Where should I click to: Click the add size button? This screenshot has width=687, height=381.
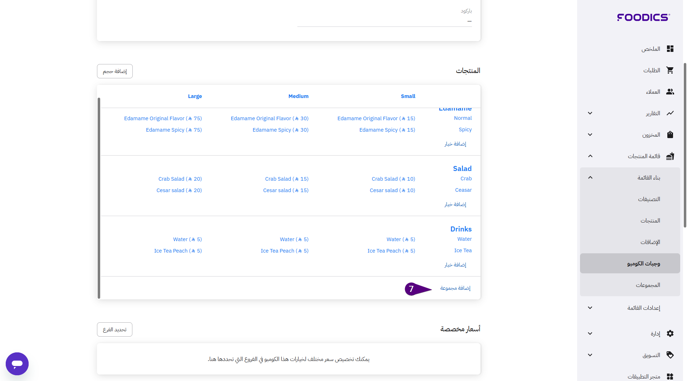tap(114, 71)
